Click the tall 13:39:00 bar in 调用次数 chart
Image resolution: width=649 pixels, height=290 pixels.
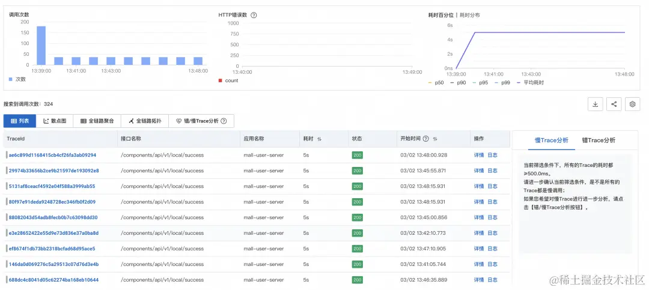coord(41,46)
